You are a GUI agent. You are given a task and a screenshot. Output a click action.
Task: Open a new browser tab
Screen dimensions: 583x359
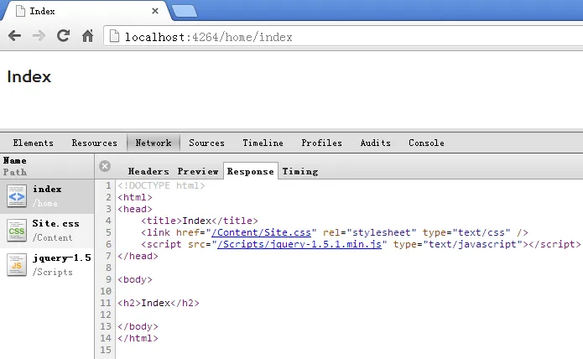pyautogui.click(x=185, y=11)
